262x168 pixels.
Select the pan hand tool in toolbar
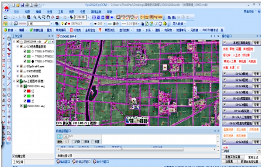(48, 17)
